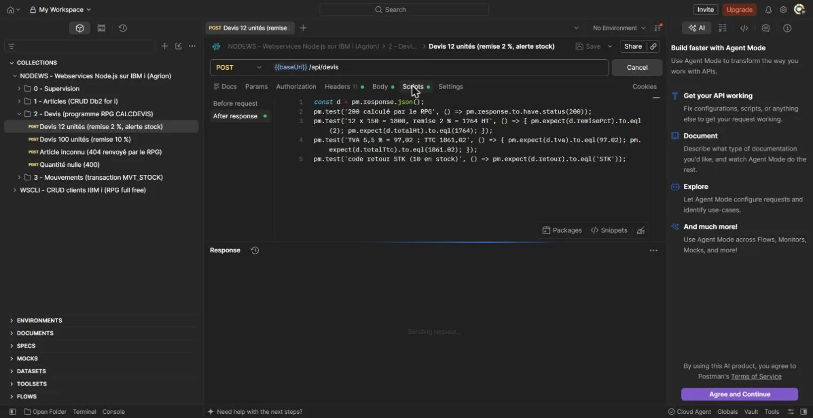This screenshot has height=418, width=813.
Task: Open the History sidebar icon
Action: tap(123, 28)
